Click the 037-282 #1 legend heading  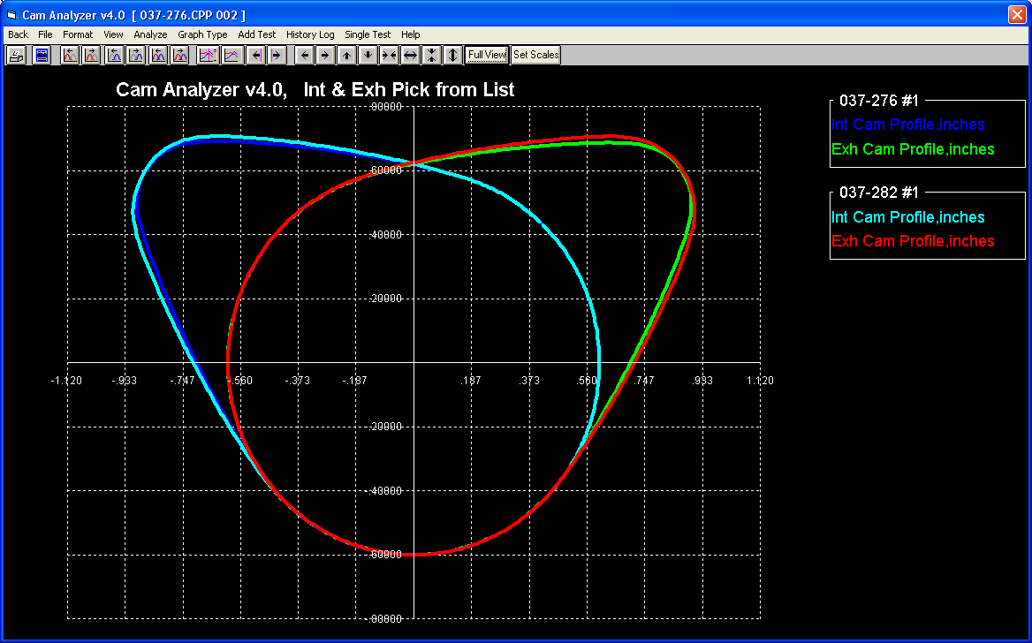[878, 193]
